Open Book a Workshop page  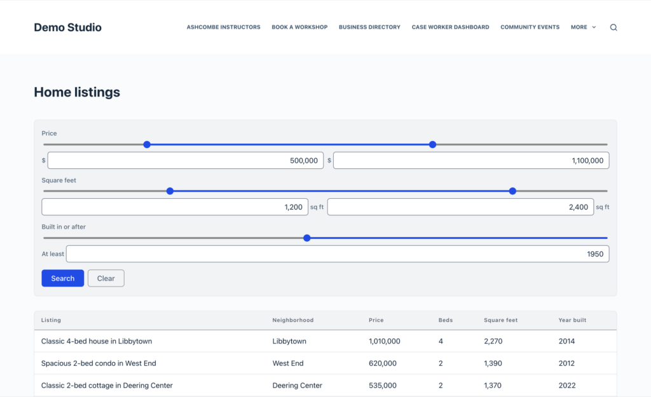[299, 27]
